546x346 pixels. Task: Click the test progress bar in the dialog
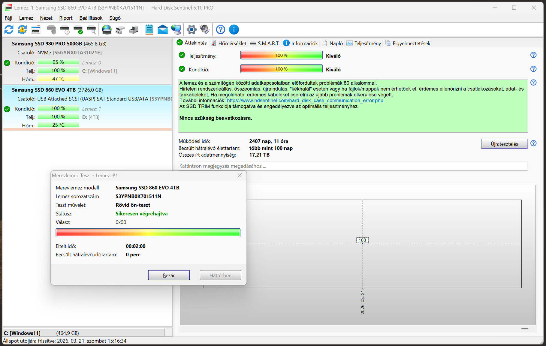[x=148, y=233]
